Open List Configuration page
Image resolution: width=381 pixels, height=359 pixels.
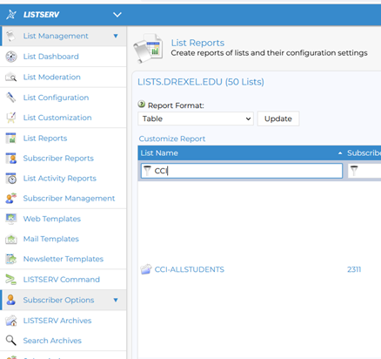coord(56,98)
